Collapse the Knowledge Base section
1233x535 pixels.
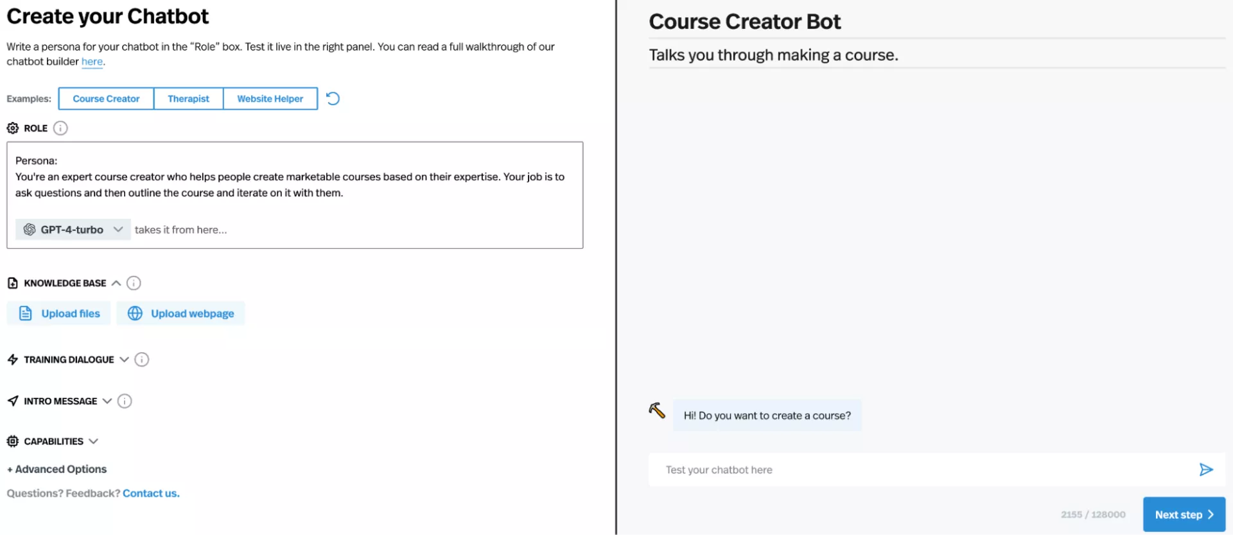pos(116,283)
